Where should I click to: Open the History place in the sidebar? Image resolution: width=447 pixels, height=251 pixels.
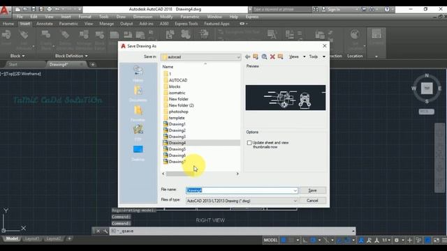pos(138,74)
